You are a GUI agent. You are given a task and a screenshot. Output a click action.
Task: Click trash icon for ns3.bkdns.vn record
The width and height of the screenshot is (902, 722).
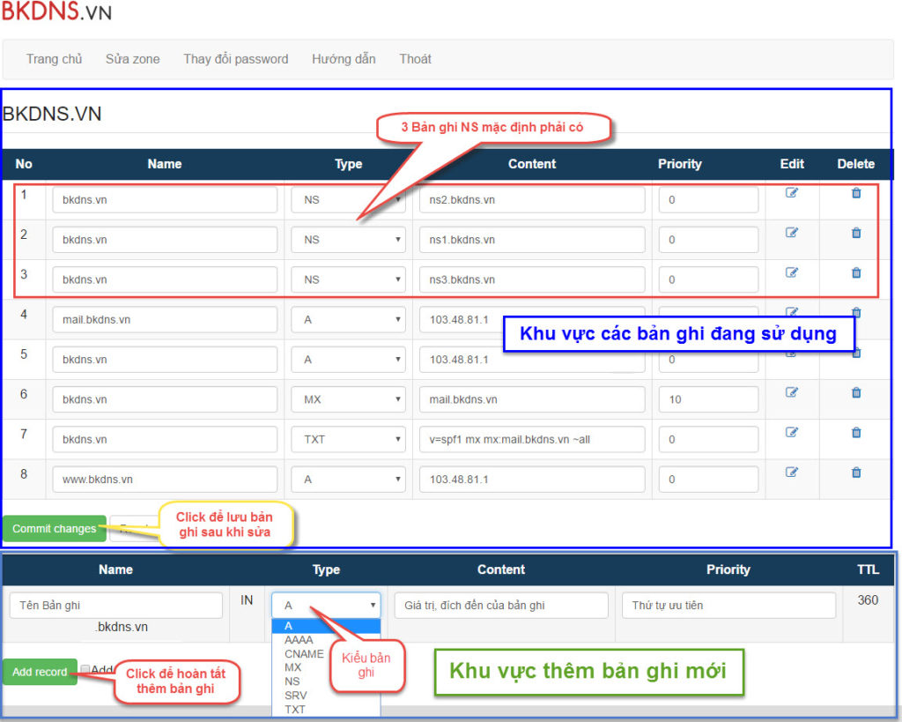(x=856, y=272)
